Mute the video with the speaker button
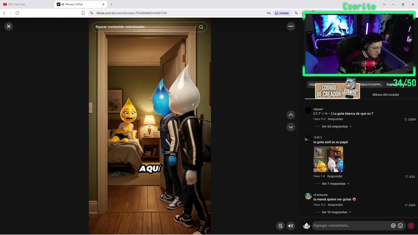Screen dimensions: 418x235 (x=290, y=226)
